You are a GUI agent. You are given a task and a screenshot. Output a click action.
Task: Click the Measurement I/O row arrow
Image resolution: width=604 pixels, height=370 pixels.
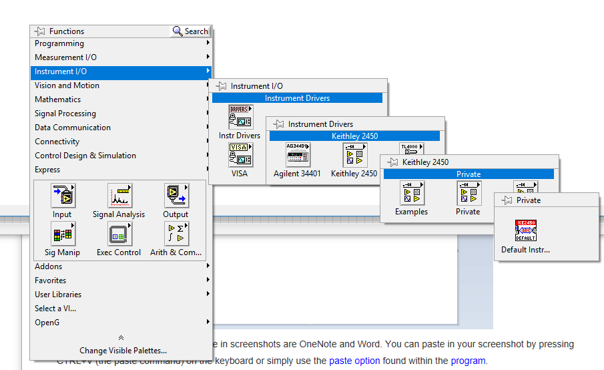(208, 57)
